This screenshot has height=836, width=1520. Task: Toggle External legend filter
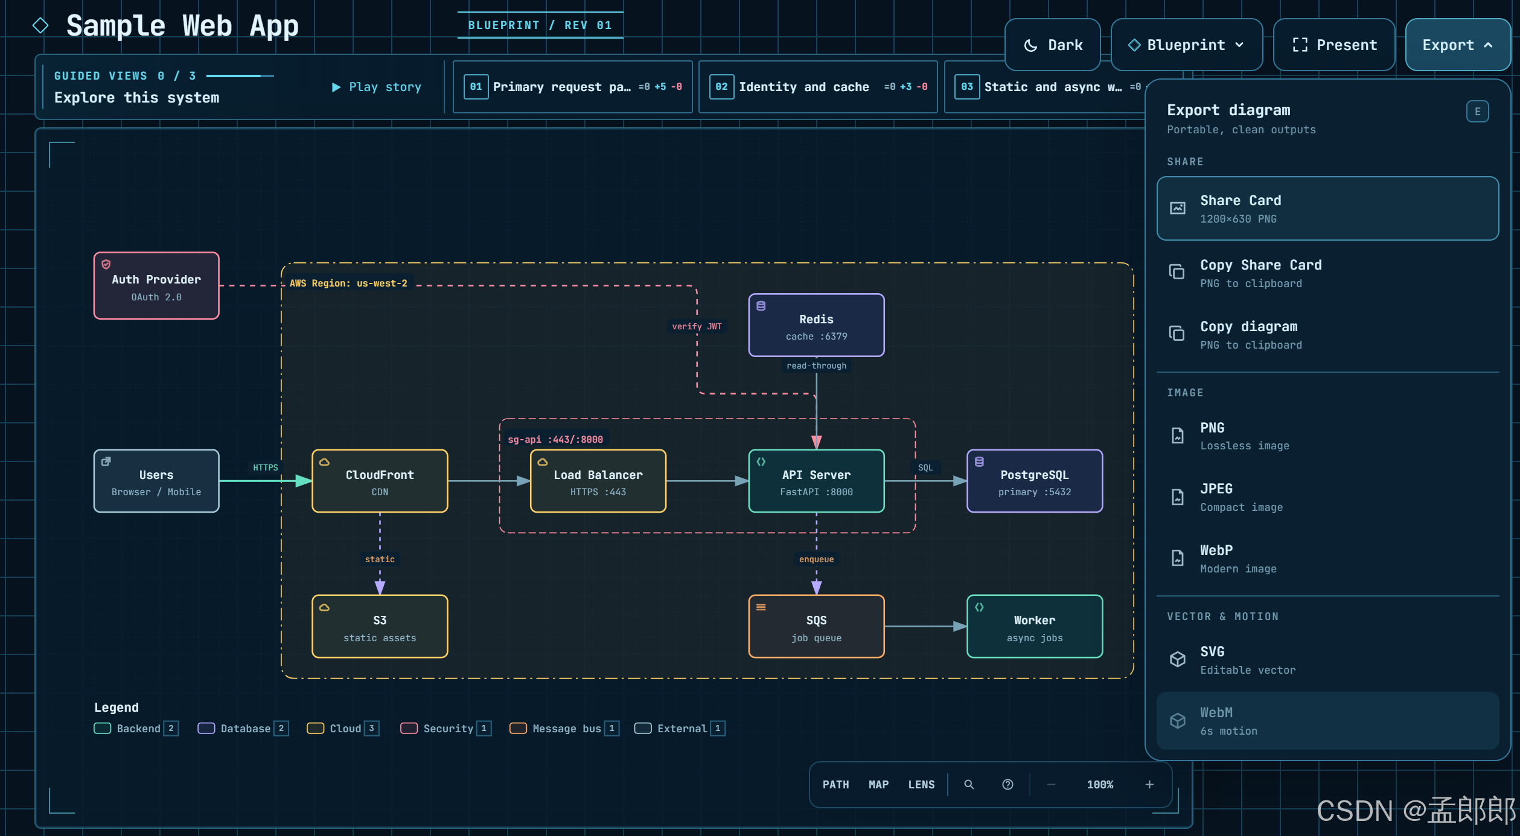[680, 729]
